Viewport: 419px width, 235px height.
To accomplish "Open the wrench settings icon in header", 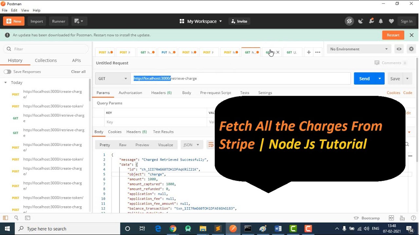I will click(371, 21).
